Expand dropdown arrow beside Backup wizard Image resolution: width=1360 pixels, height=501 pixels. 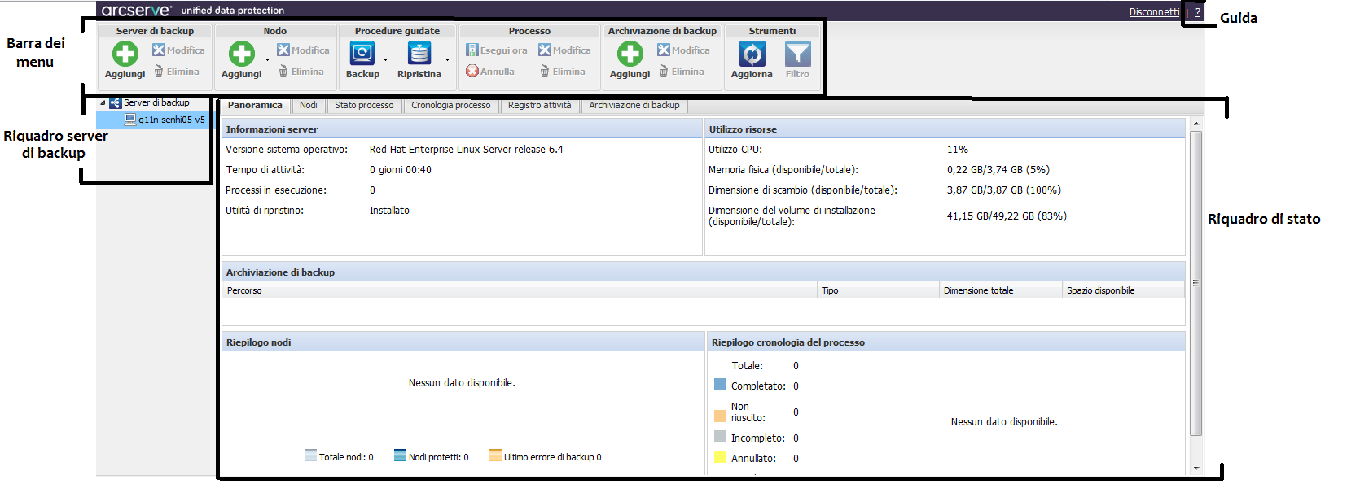[x=385, y=59]
